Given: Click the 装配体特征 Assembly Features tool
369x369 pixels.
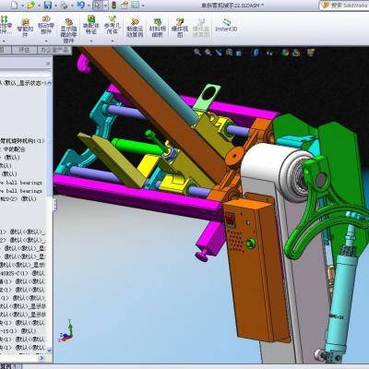Looking at the screenshot, I should [x=90, y=25].
